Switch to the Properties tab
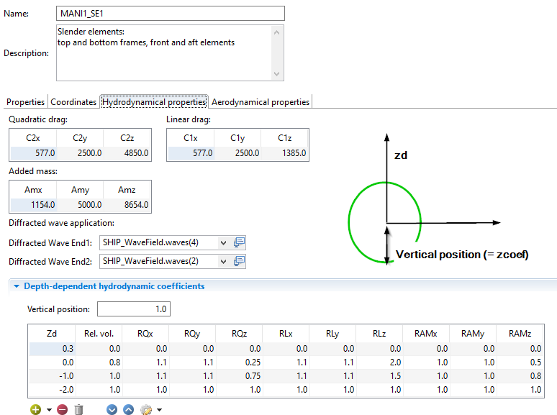The image size is (557, 415). [x=25, y=102]
